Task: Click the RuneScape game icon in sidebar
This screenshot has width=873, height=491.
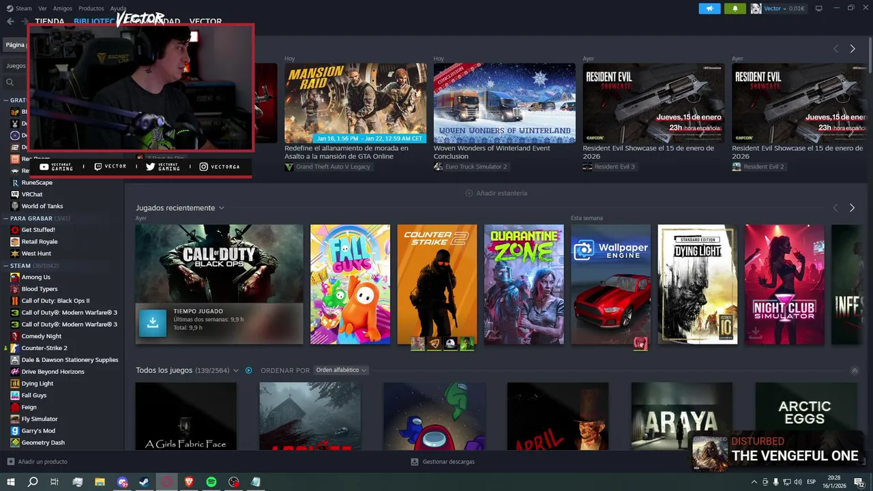Action: (x=15, y=183)
